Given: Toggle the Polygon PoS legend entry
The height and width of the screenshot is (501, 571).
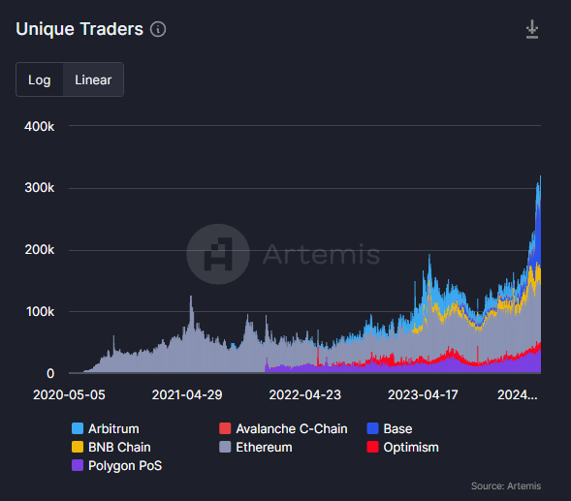Looking at the screenshot, I should pos(117,466).
